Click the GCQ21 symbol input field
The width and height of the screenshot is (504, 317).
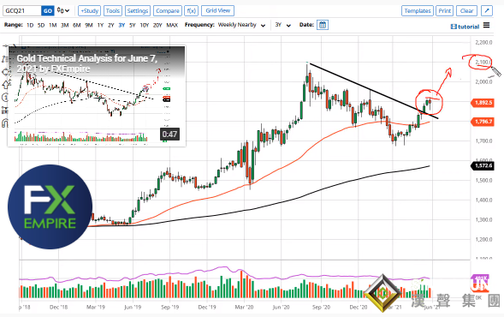click(22, 10)
